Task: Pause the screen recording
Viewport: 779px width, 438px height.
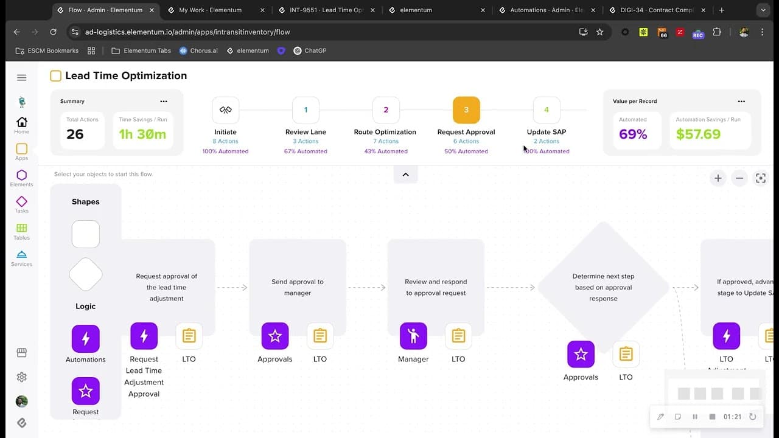Action: point(695,417)
